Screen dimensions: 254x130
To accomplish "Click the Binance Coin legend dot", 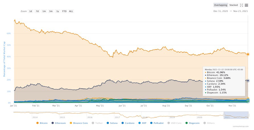I will pyautogui.click(x=71, y=123).
